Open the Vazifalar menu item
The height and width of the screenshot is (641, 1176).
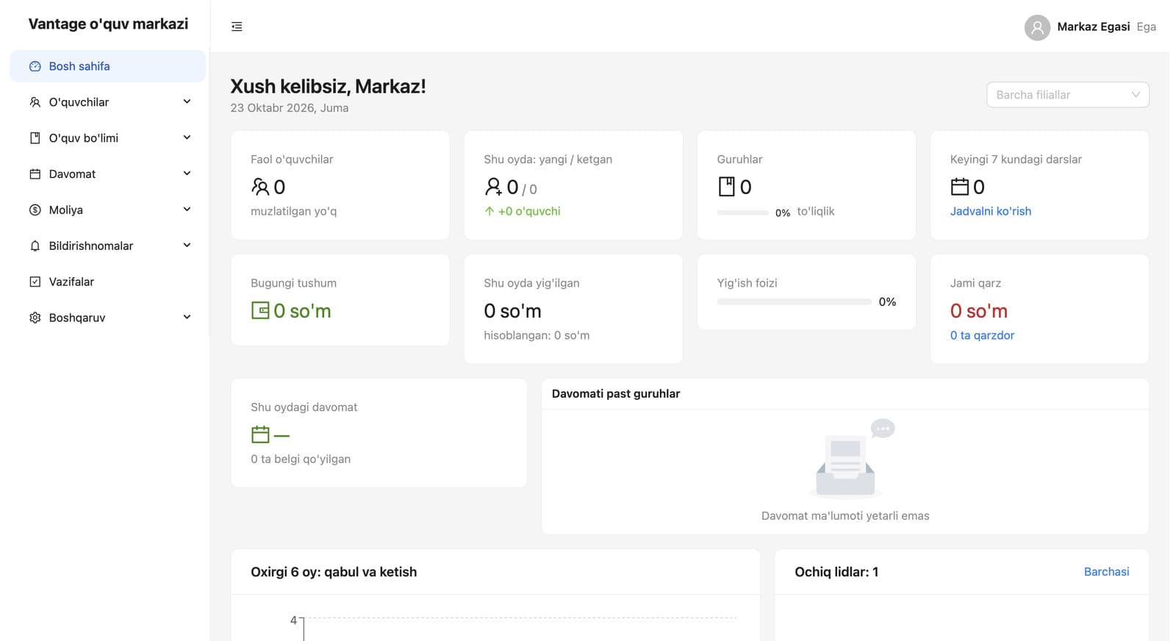point(107,282)
